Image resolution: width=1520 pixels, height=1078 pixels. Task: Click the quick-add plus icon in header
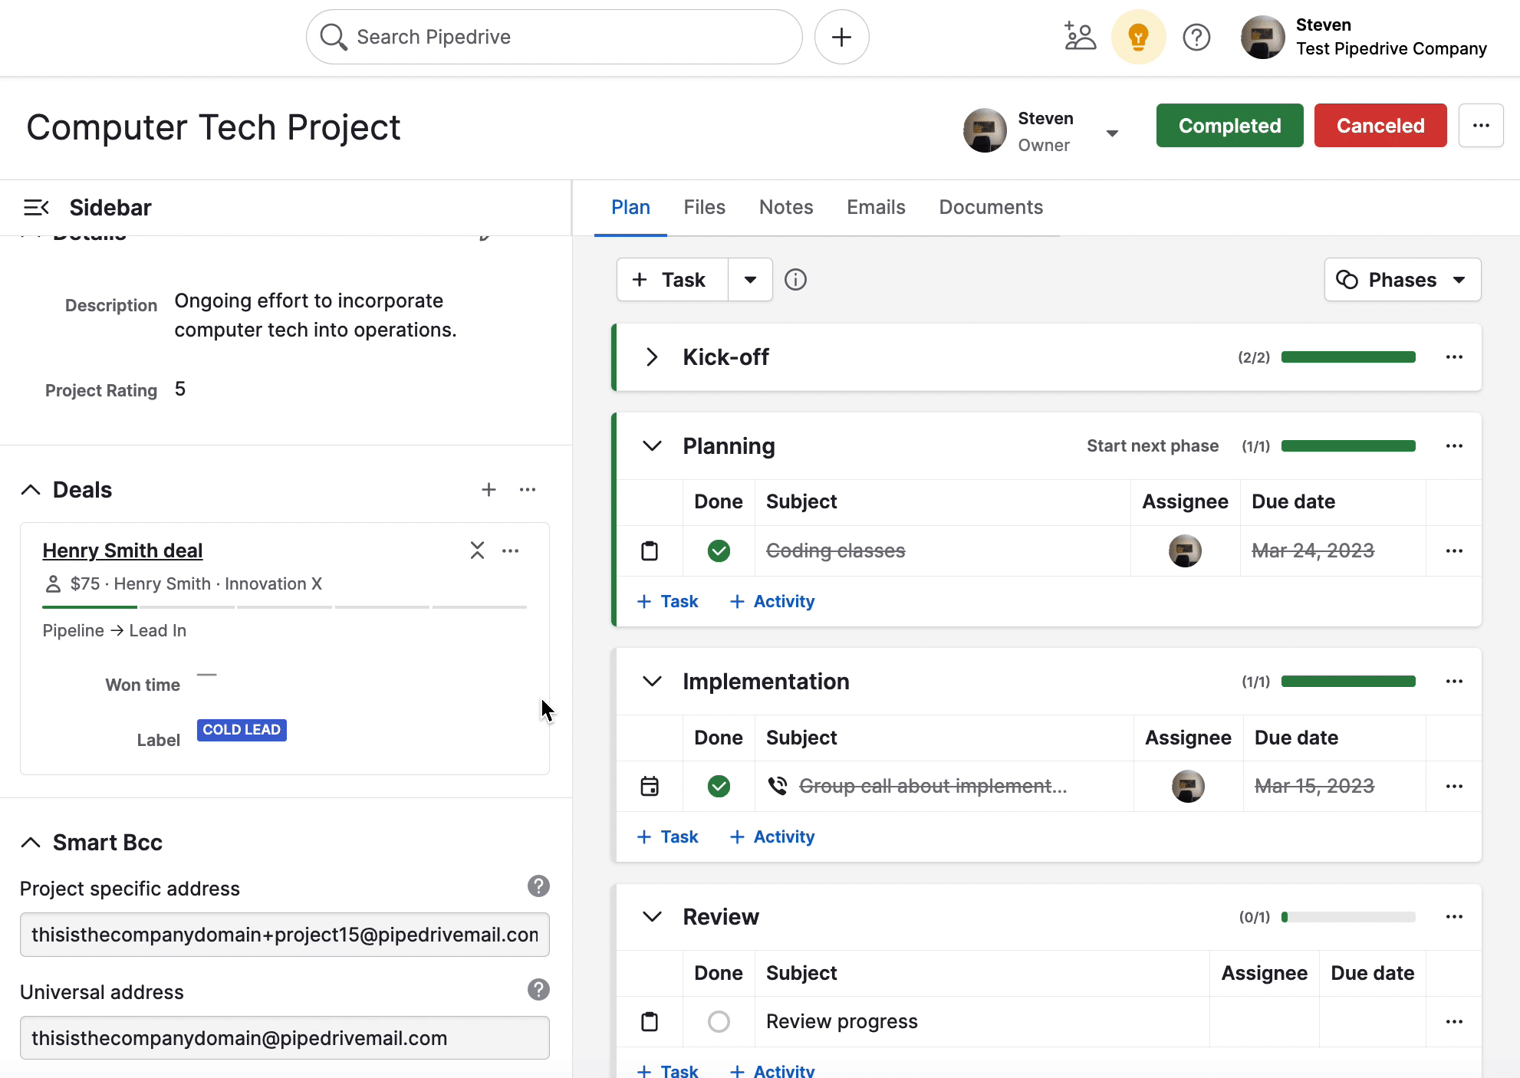pyautogui.click(x=841, y=36)
